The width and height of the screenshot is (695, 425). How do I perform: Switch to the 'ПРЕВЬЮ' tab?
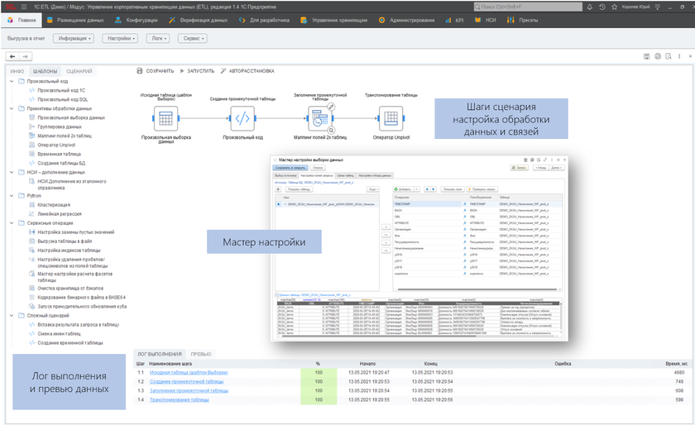click(201, 353)
